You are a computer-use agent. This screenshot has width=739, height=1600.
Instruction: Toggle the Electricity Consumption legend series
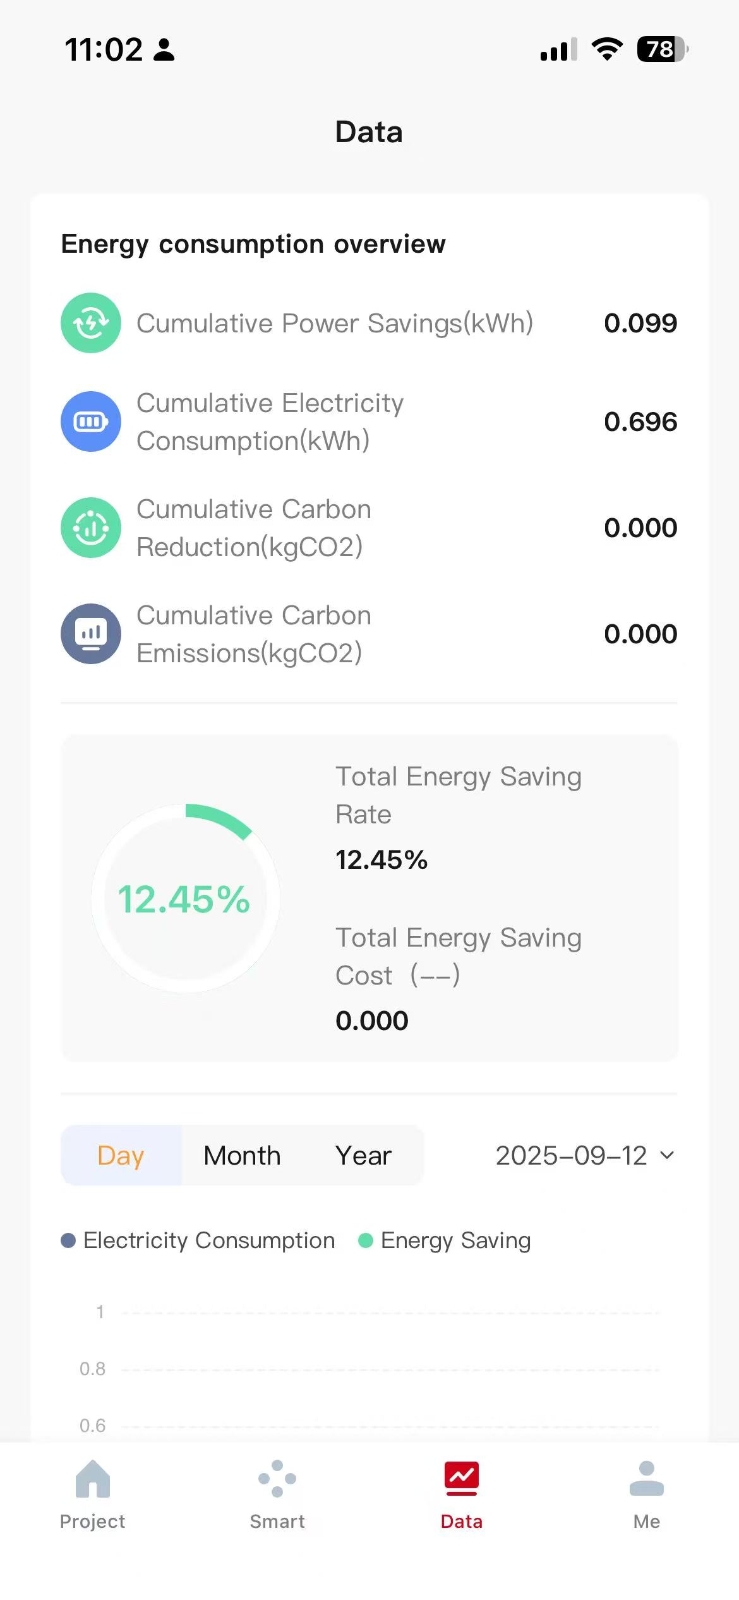[x=198, y=1240]
